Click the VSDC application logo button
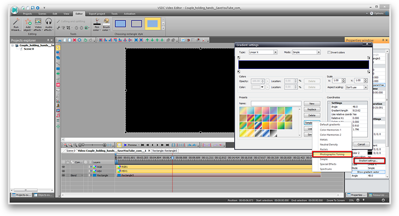Viewport: 399px width, 216px height. click(15, 10)
